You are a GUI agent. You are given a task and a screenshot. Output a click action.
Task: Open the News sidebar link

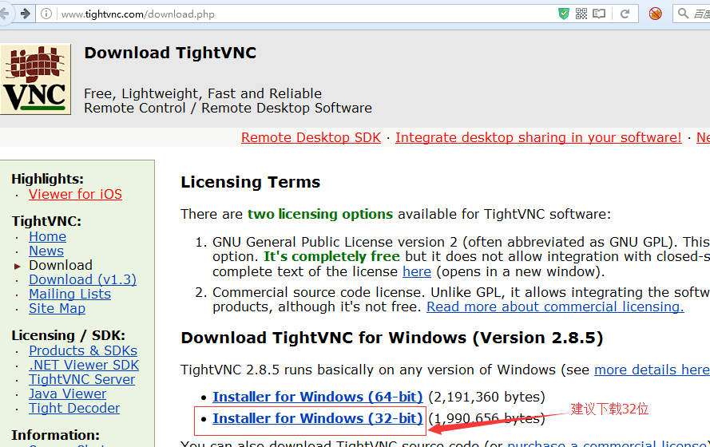[x=46, y=251]
